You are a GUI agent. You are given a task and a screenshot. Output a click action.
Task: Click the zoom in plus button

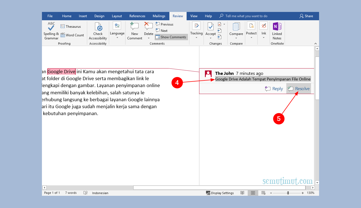pyautogui.click(x=303, y=193)
